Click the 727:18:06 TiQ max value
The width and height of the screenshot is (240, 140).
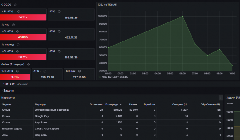[x=79, y=77]
